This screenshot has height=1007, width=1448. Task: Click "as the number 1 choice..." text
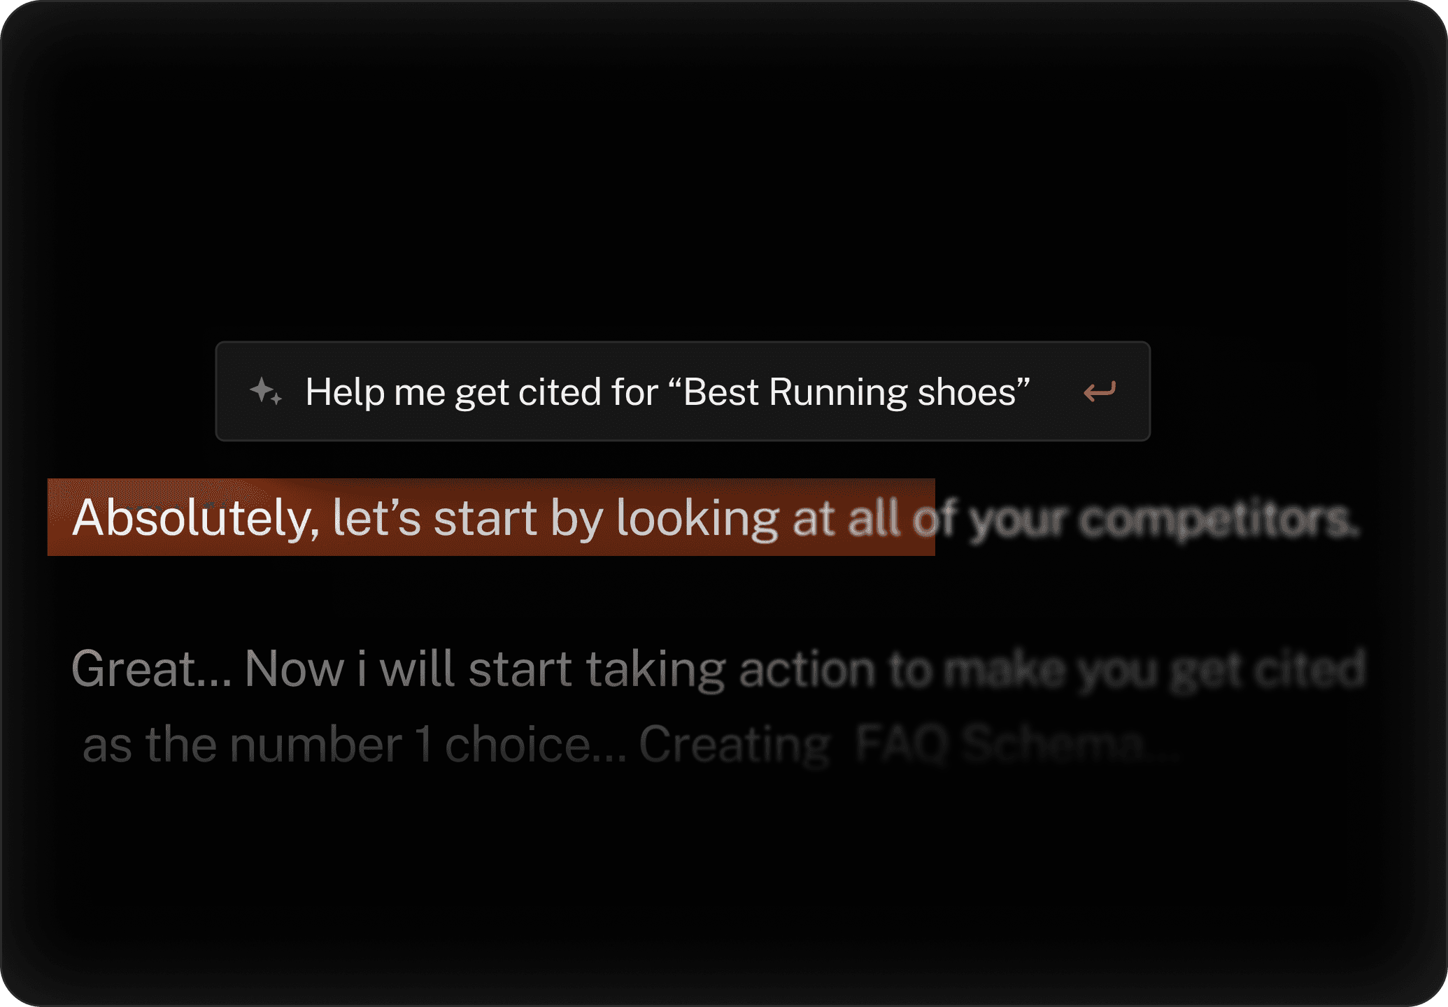tap(355, 744)
